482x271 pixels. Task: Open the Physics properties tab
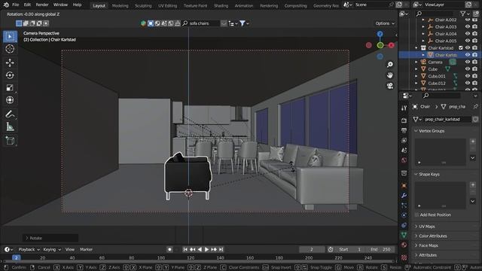coord(404,215)
